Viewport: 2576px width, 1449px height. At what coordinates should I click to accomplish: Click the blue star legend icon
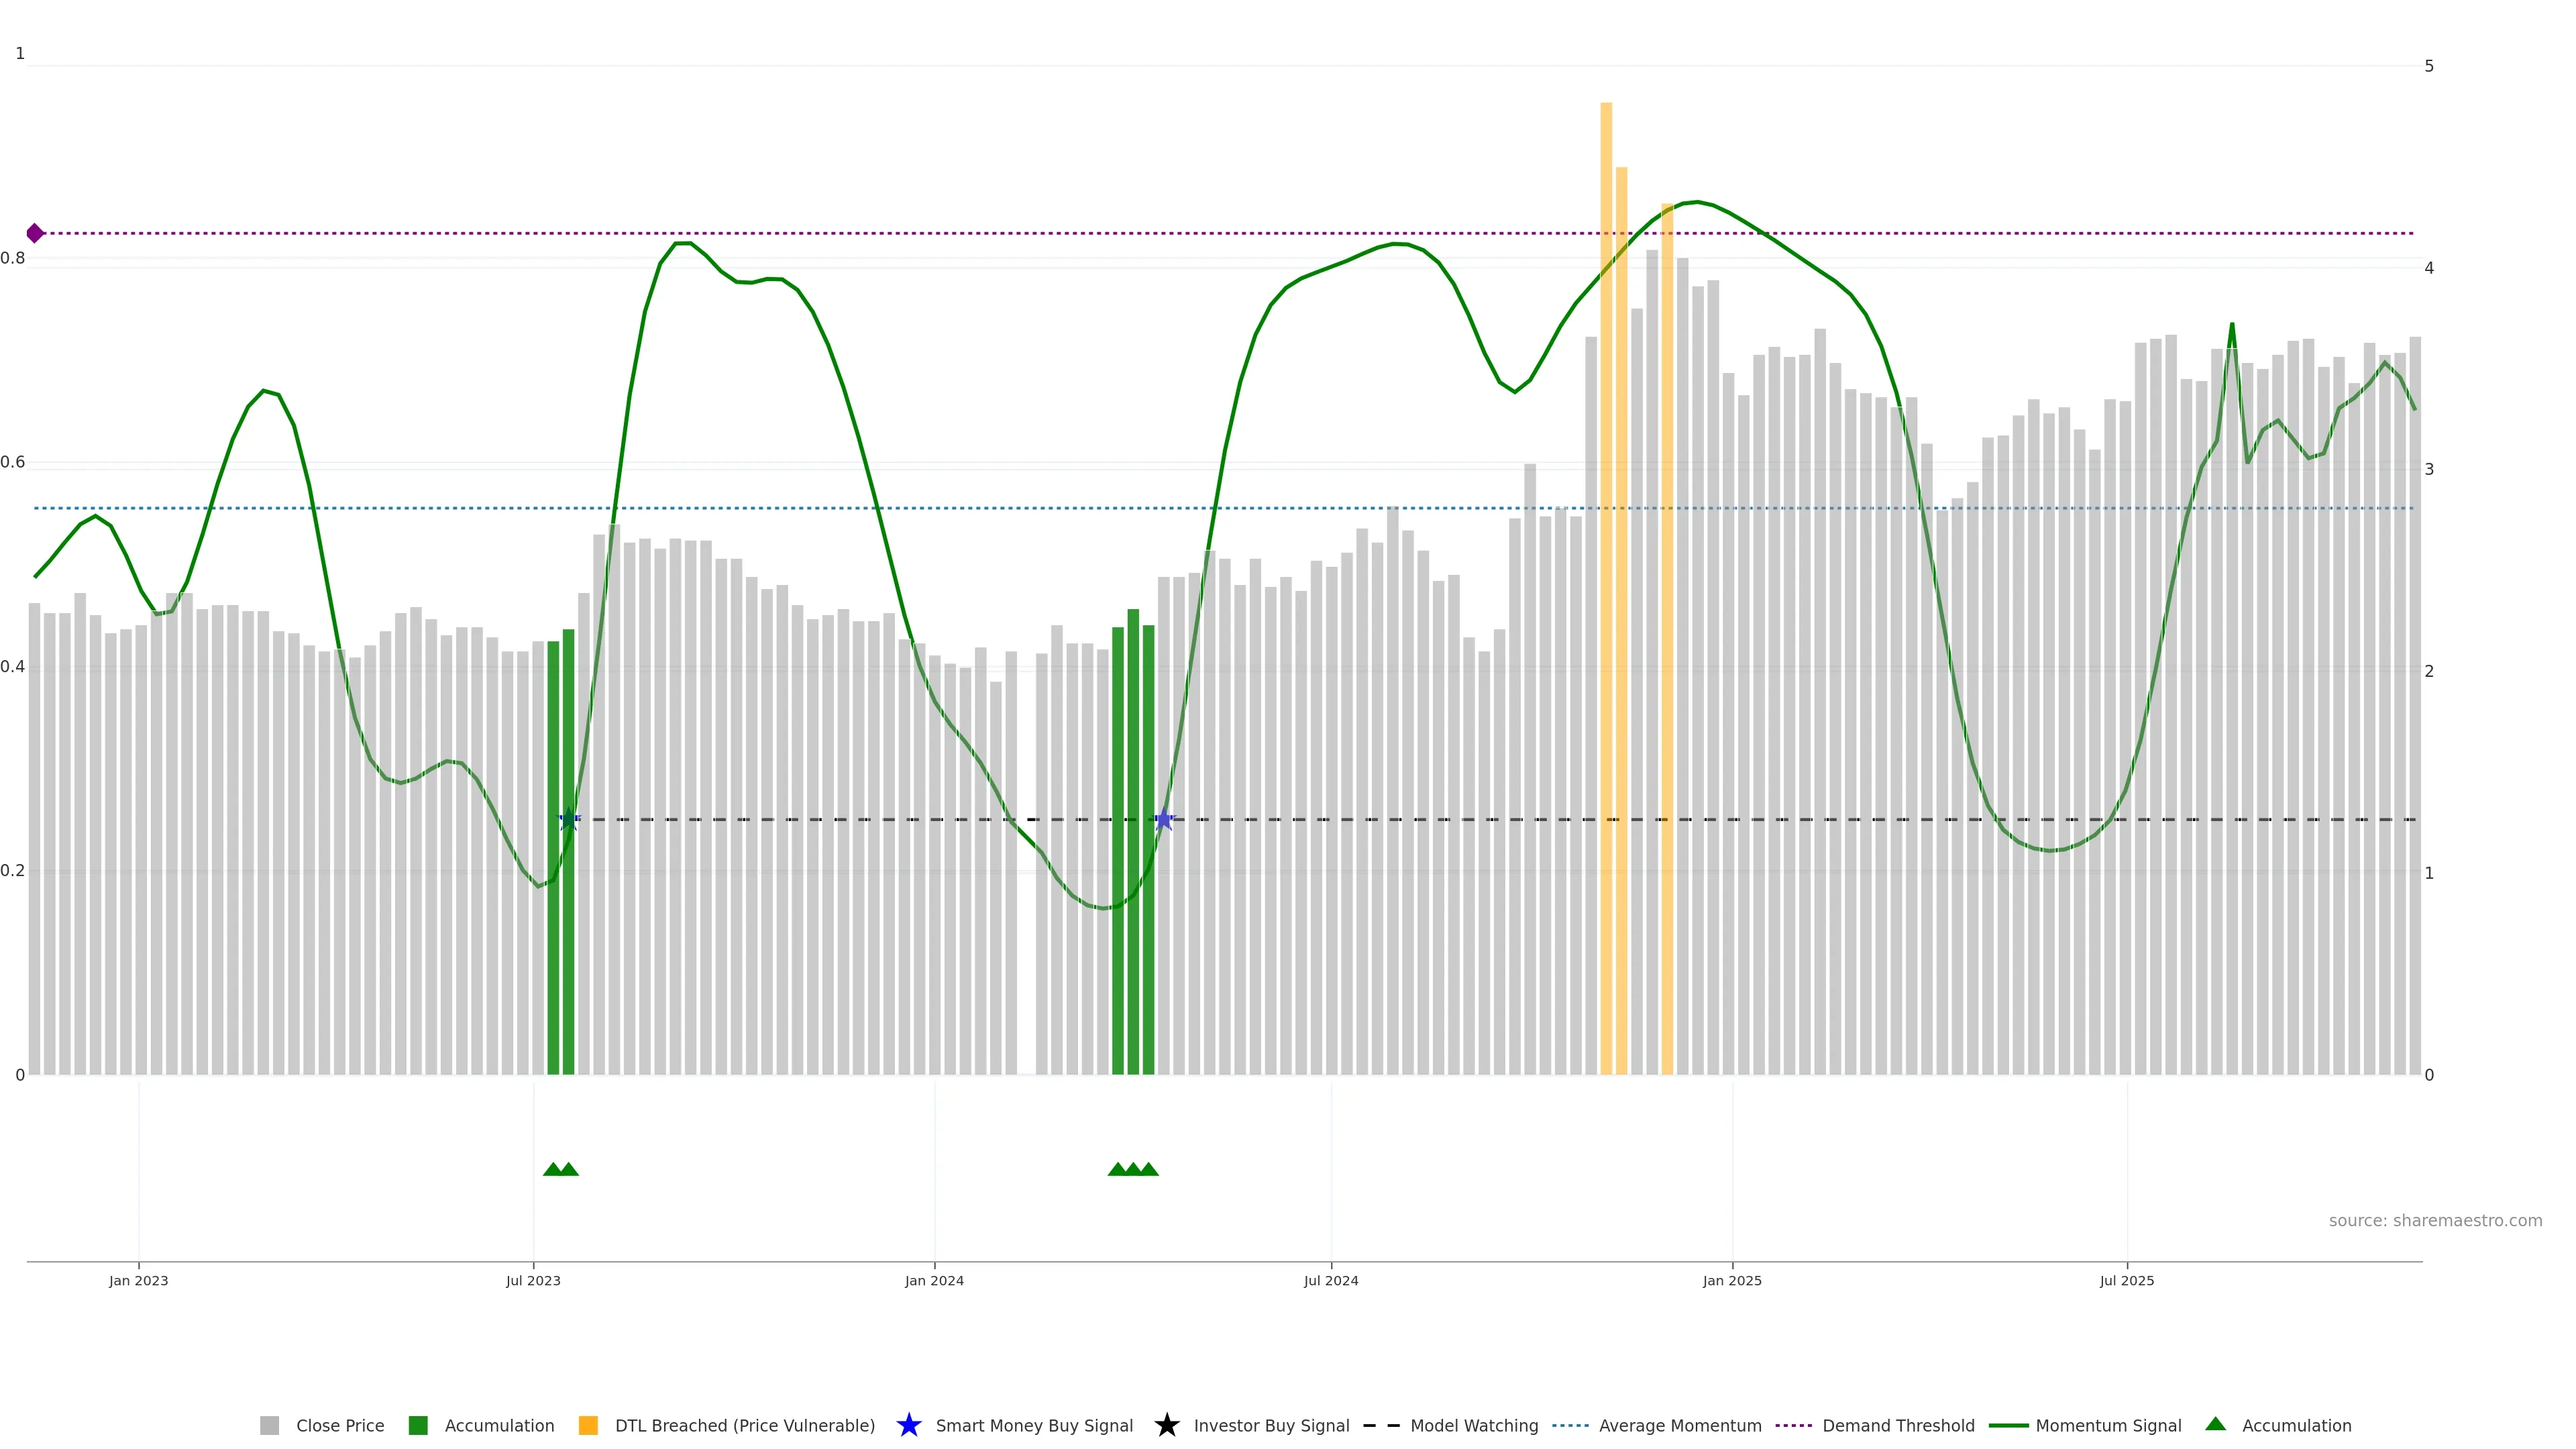pyautogui.click(x=908, y=1425)
